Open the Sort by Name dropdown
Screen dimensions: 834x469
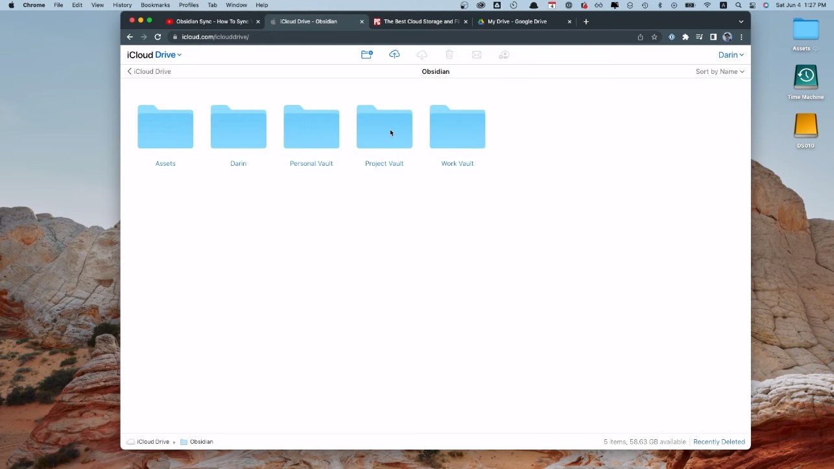point(720,71)
